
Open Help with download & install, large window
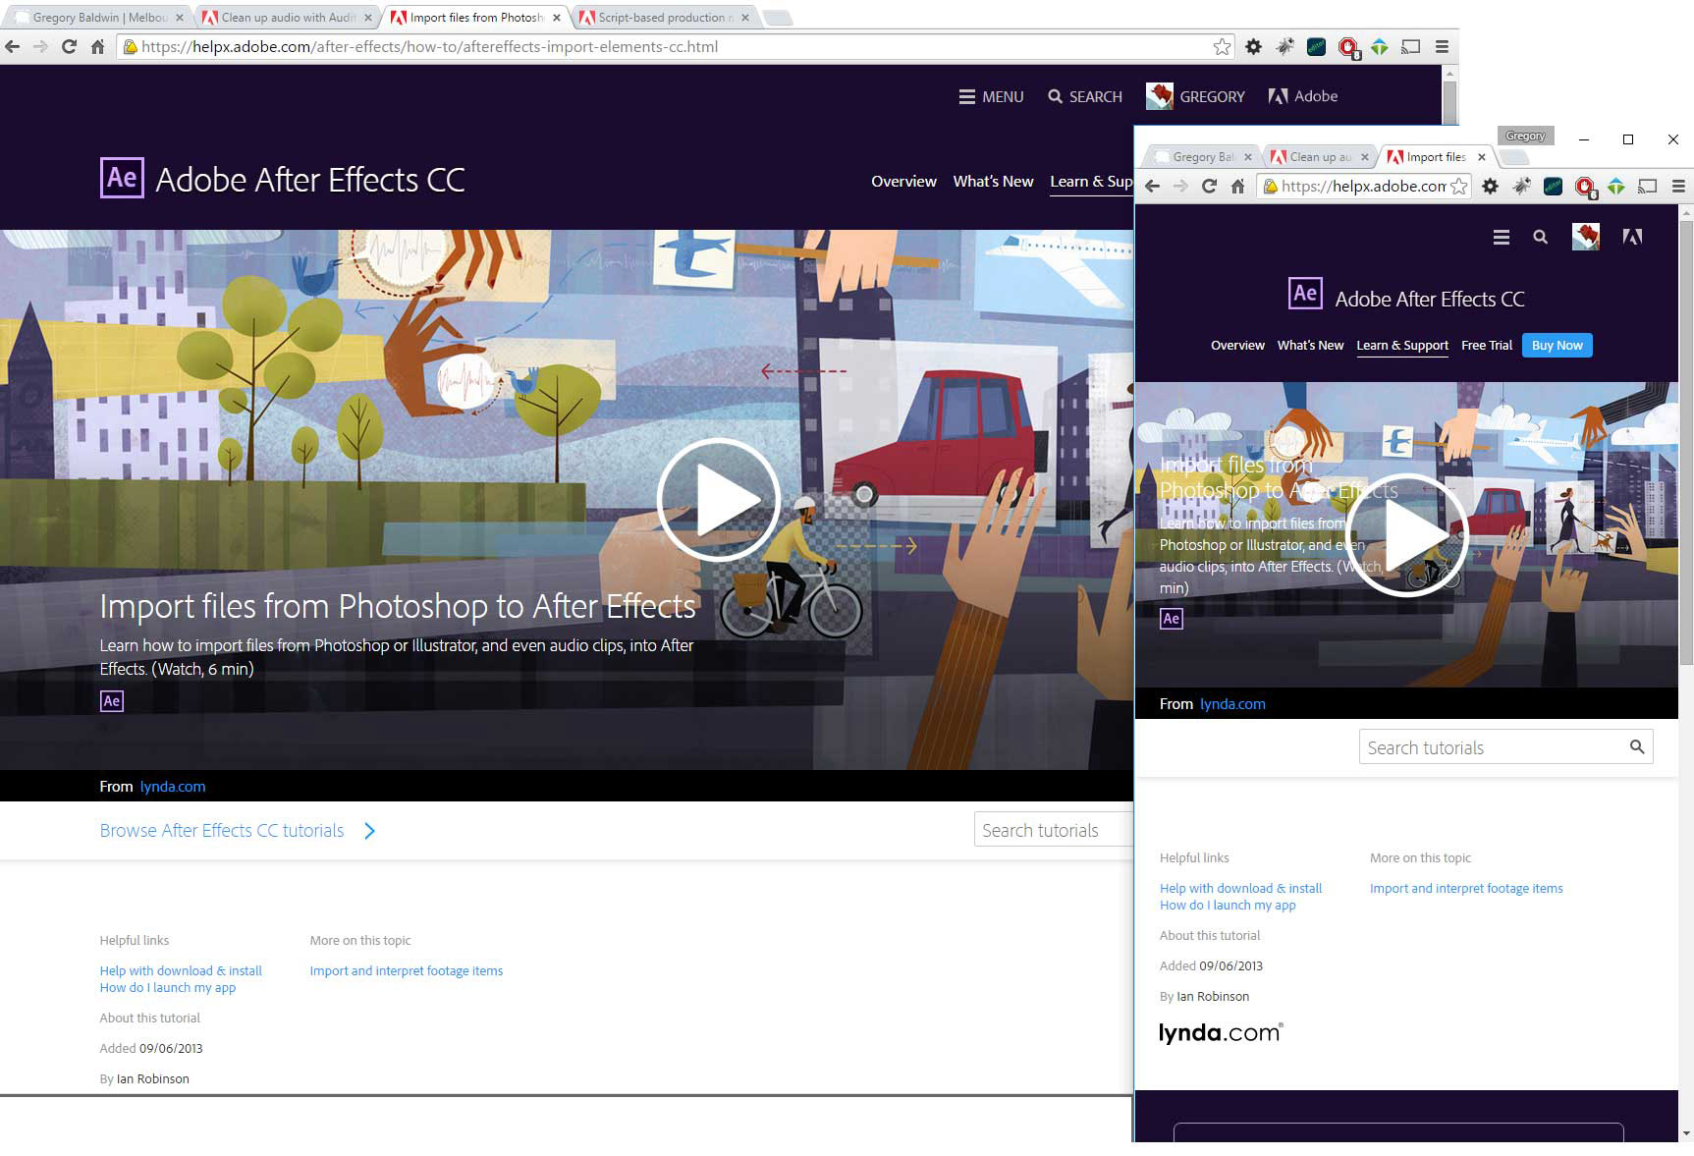[181, 970]
